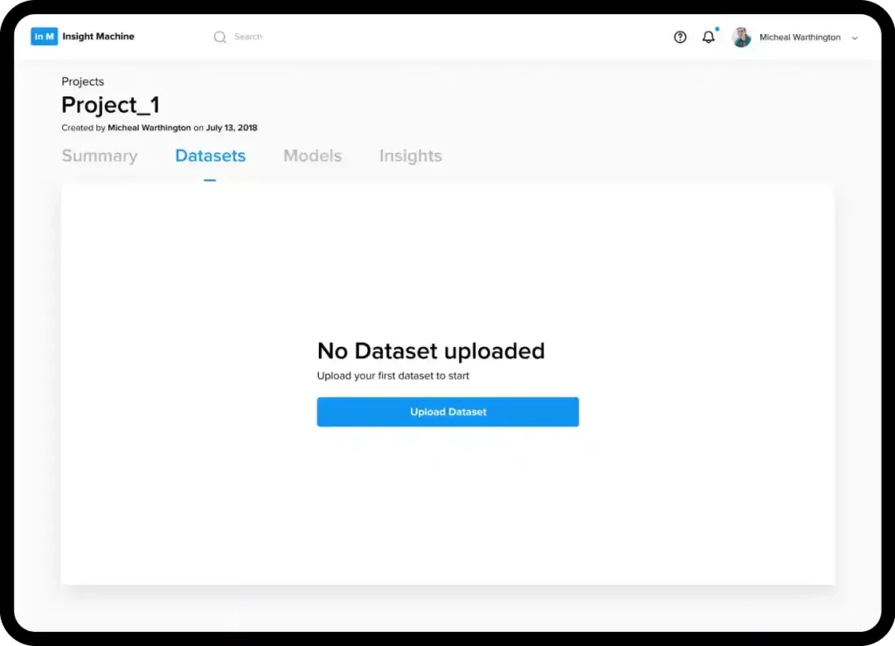Image resolution: width=895 pixels, height=646 pixels.
Task: Click the author name in the Created by line
Action: [x=149, y=128]
